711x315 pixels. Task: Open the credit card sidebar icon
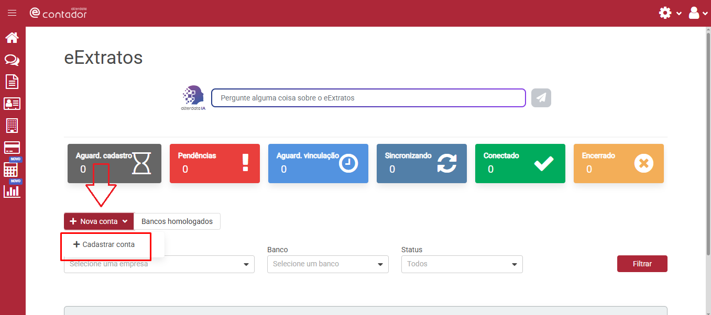coord(12,148)
